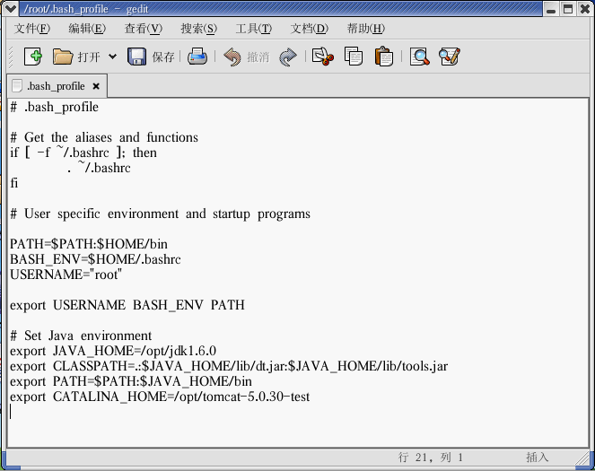This screenshot has height=471, width=595.
Task: Minimize the gedit window
Action: point(551,9)
